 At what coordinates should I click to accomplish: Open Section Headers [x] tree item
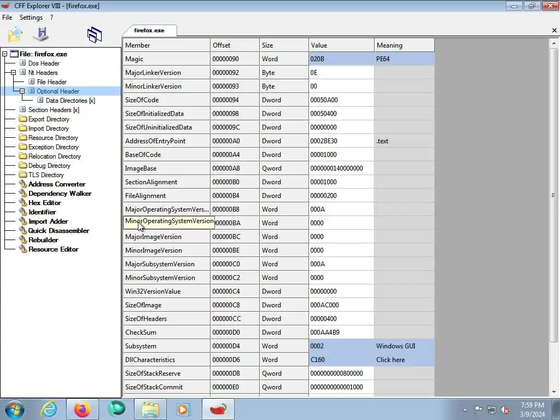[54, 109]
